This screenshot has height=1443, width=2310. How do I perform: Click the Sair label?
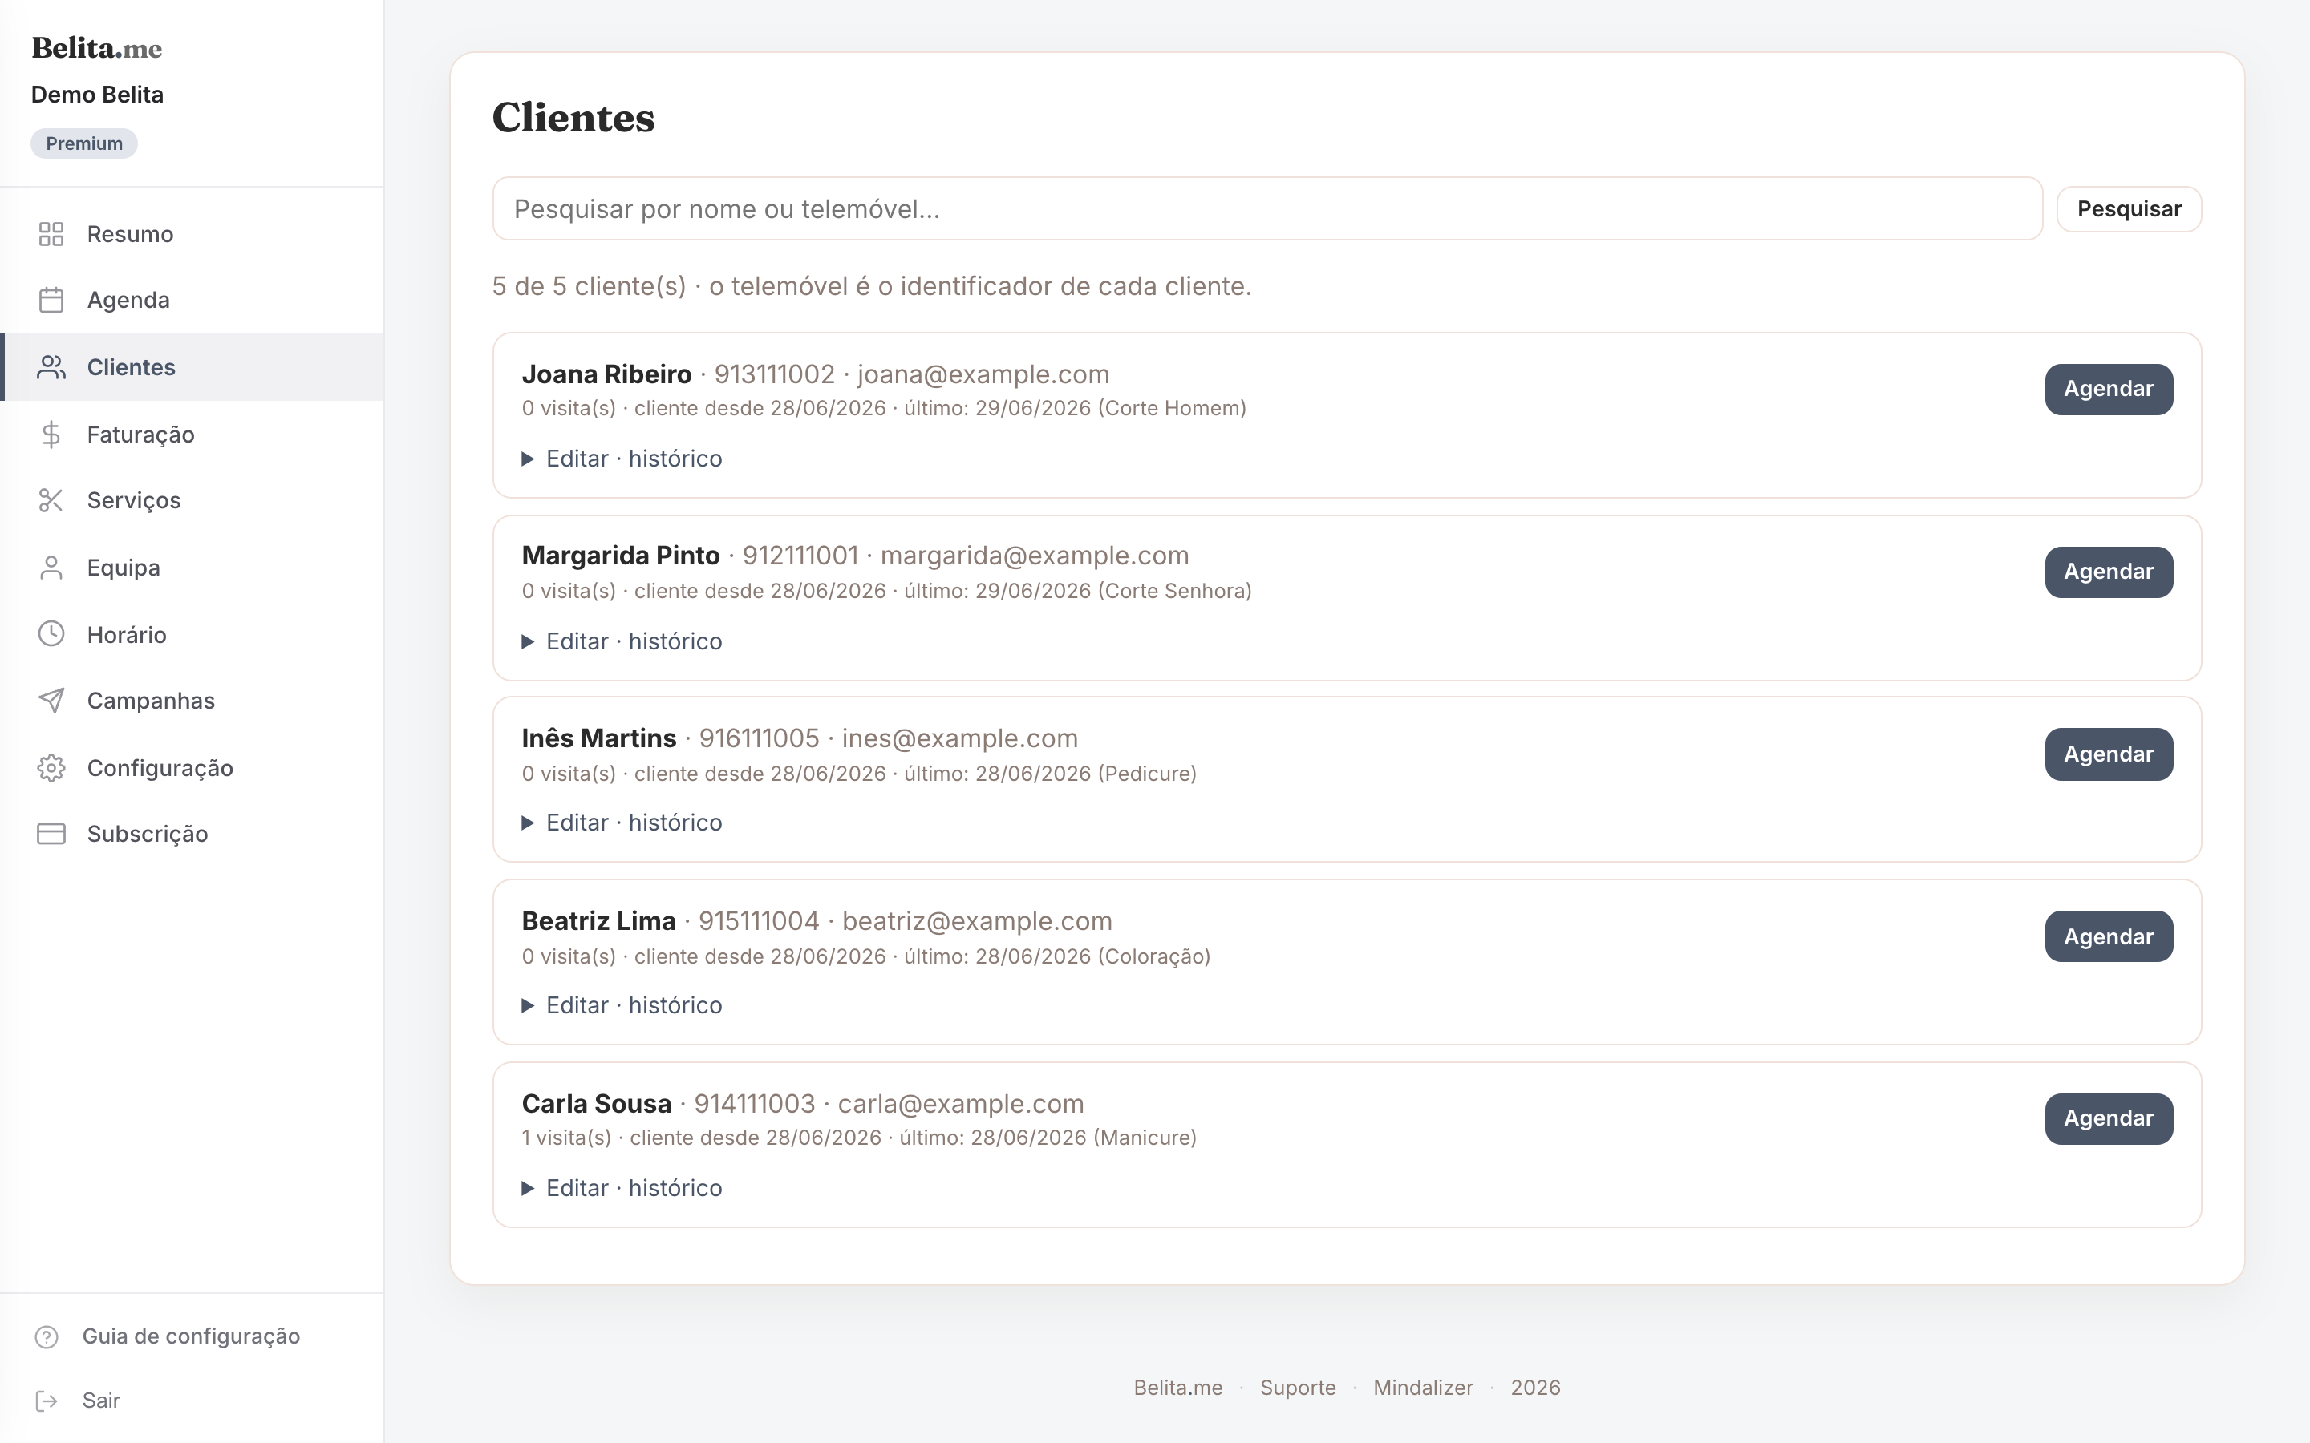(x=101, y=1400)
